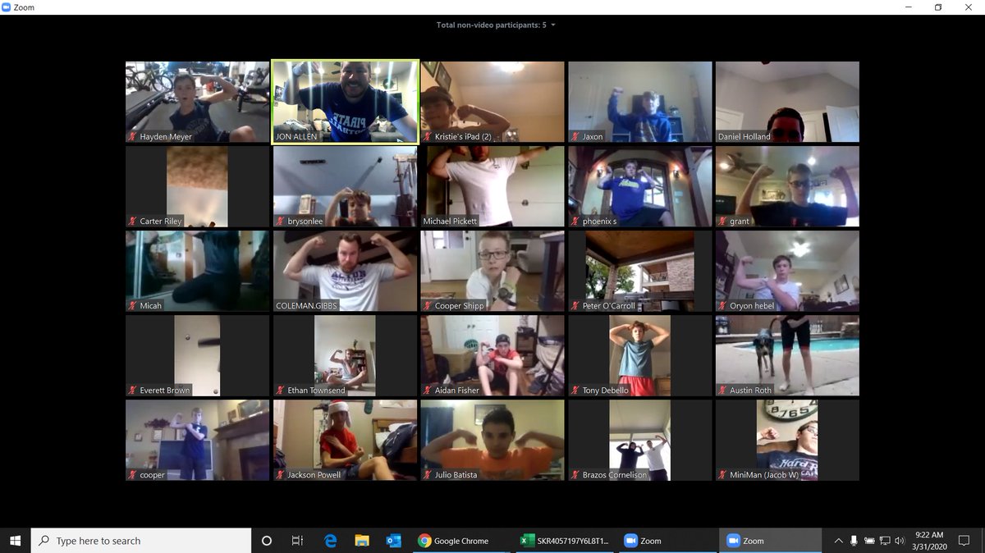Switch to the first Zoom taskbar button
Image resolution: width=985 pixels, height=553 pixels.
coord(667,541)
